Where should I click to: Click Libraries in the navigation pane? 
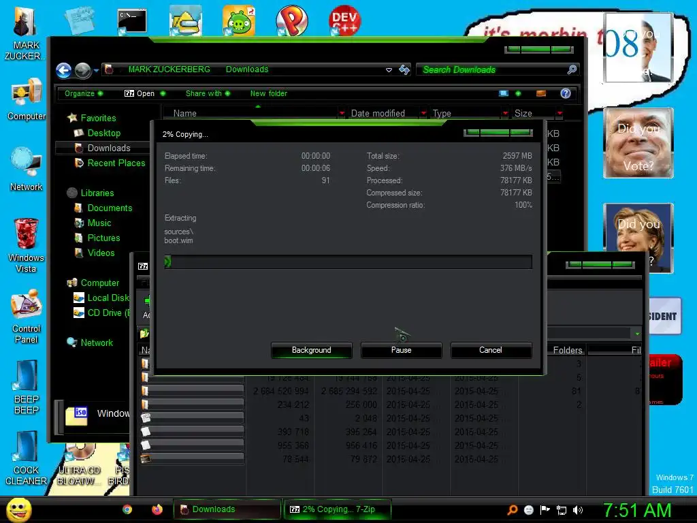(97, 193)
